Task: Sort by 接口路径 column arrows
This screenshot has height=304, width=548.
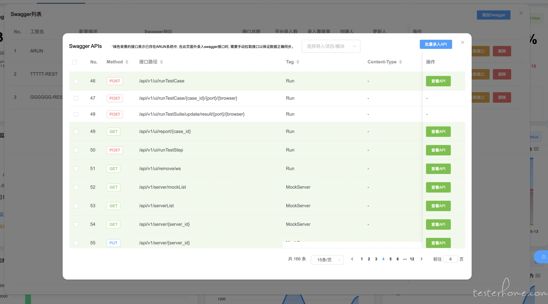Action: pos(161,62)
